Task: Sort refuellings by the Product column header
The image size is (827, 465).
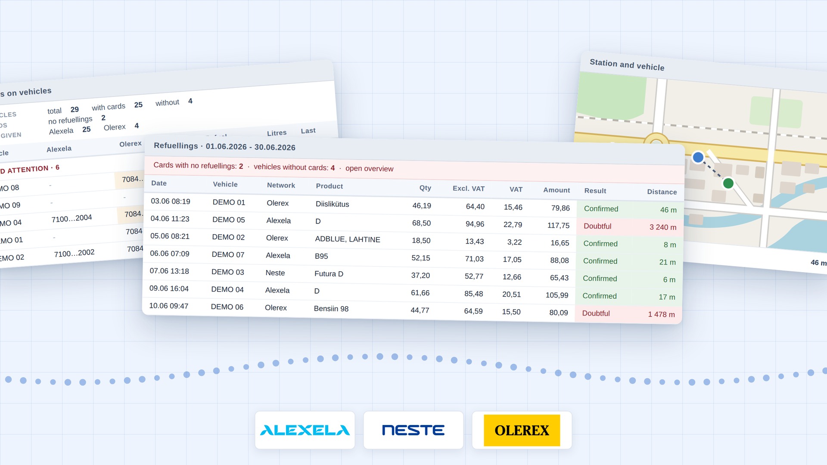Action: (x=330, y=186)
